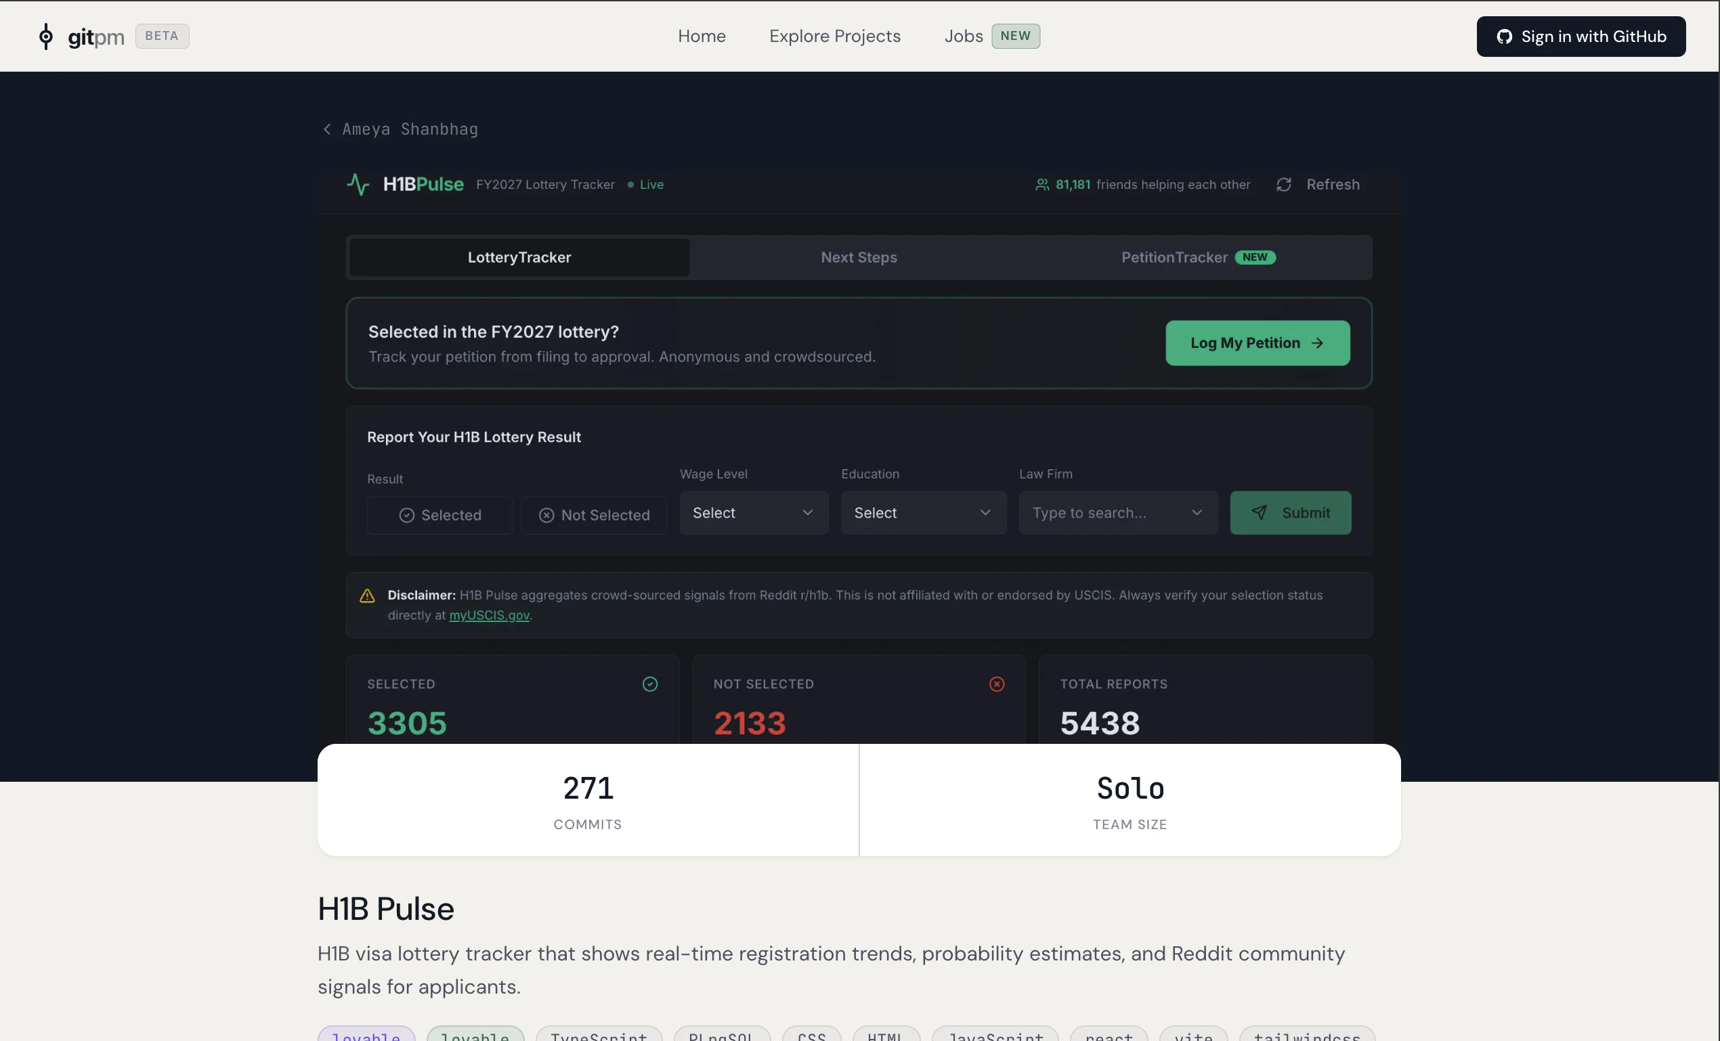Viewport: 1720px width, 1041px height.
Task: Click the gitpm logo pin icon
Action: tap(46, 36)
